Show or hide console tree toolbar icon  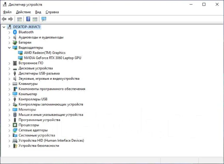(x=20, y=19)
